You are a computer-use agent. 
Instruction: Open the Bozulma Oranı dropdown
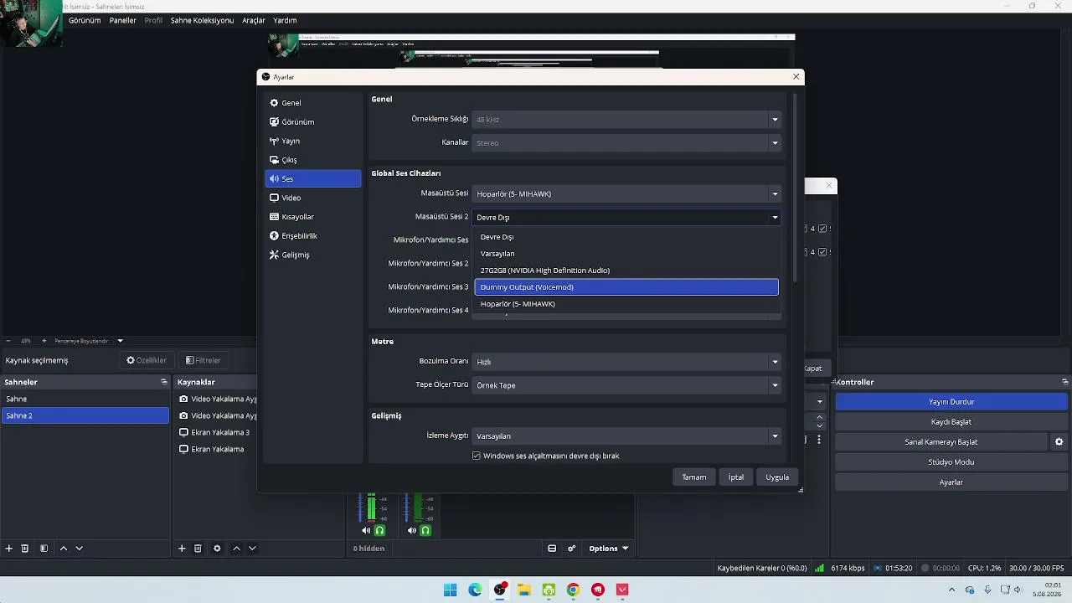pos(626,362)
